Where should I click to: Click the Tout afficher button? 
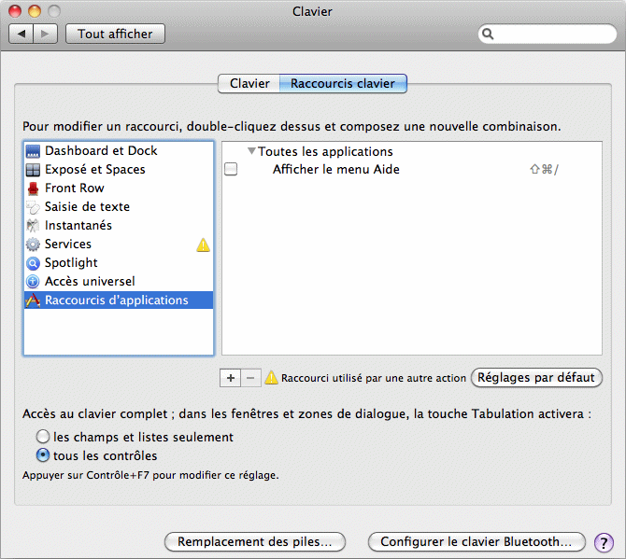(x=115, y=34)
